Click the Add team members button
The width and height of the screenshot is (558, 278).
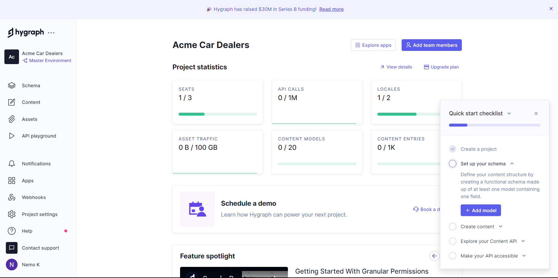[x=431, y=45]
